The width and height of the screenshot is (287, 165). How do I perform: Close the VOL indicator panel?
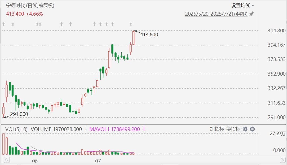click(252, 129)
